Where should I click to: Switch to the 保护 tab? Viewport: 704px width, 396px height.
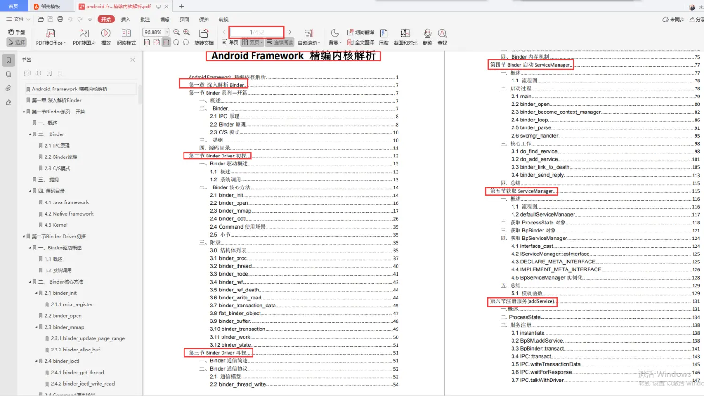tap(204, 19)
